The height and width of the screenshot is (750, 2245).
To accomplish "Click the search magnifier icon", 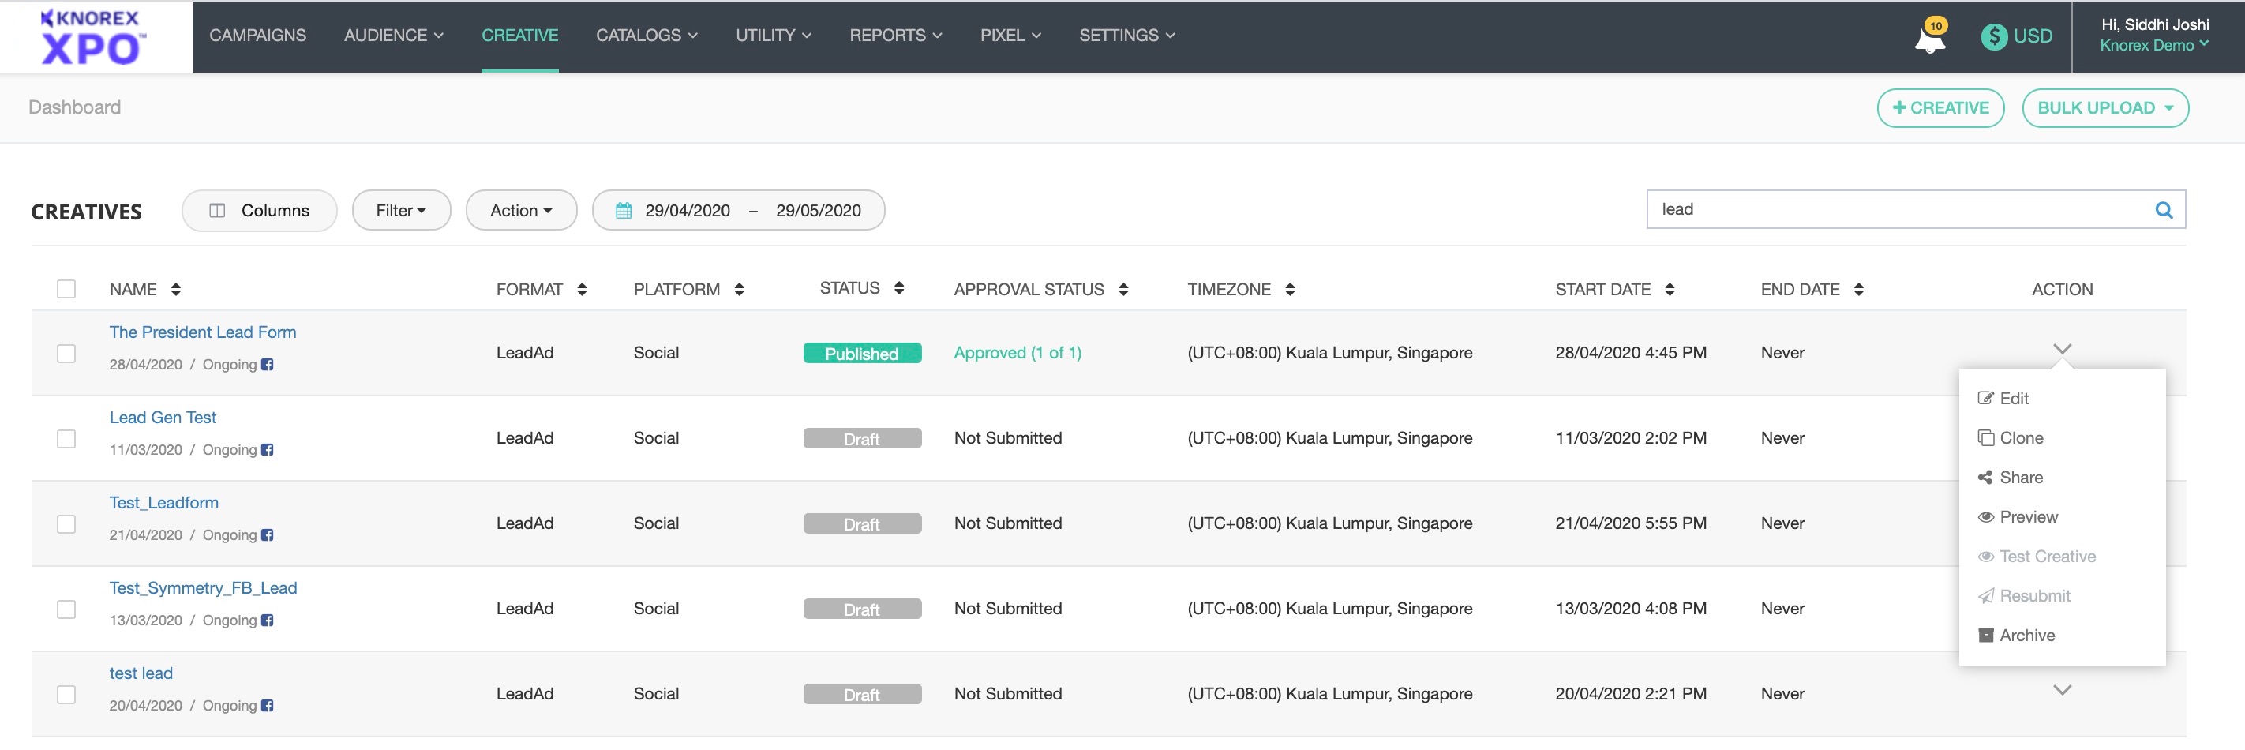I will (x=2163, y=210).
